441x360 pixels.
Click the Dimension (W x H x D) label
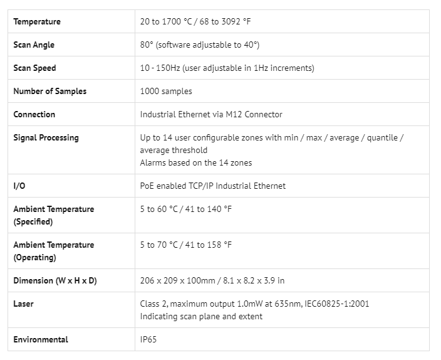[55, 281]
